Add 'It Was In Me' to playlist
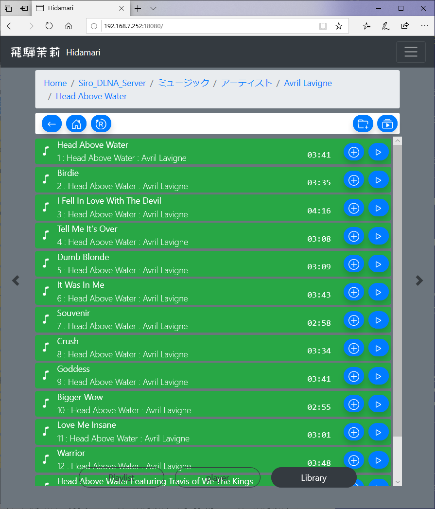 pyautogui.click(x=354, y=292)
